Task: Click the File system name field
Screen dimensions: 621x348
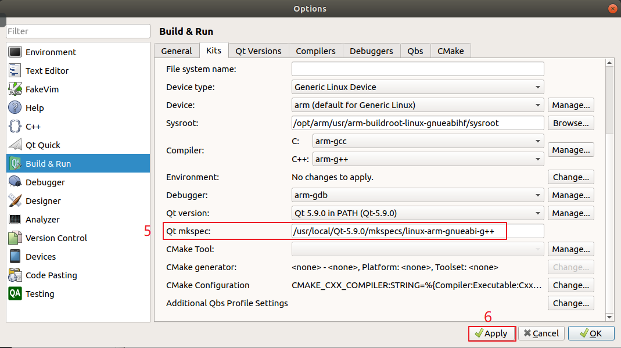Action: [418, 69]
